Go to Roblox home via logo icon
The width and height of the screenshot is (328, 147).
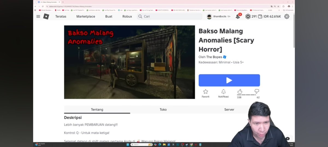pyautogui.click(x=46, y=16)
